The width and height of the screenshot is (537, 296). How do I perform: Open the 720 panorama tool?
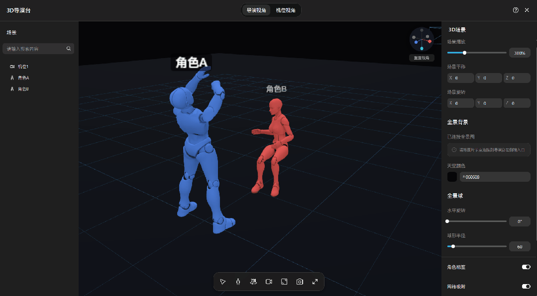coord(253,282)
